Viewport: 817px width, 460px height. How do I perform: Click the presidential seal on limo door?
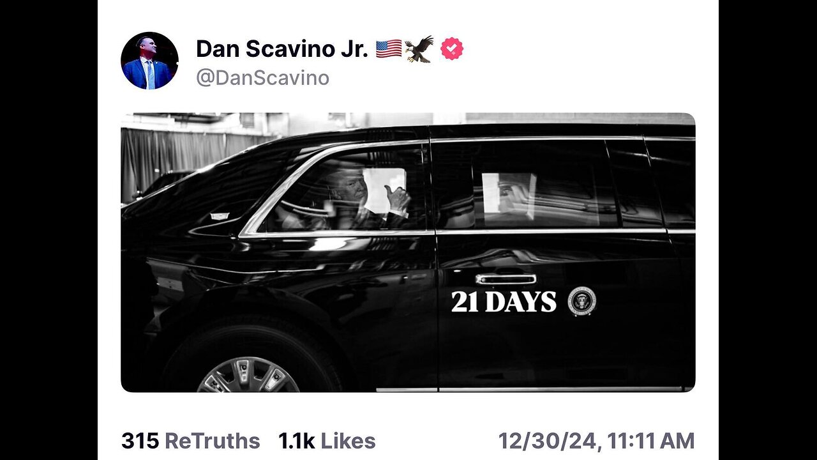coord(581,301)
